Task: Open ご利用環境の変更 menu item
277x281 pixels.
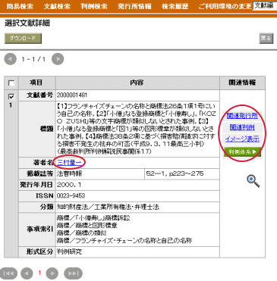Action: (225, 6)
